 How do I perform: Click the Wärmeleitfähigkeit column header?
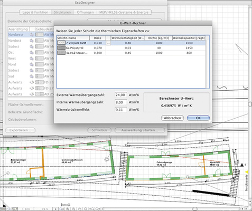pyautogui.click(x=128, y=38)
